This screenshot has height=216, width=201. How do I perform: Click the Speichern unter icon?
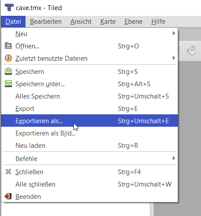tap(8, 84)
